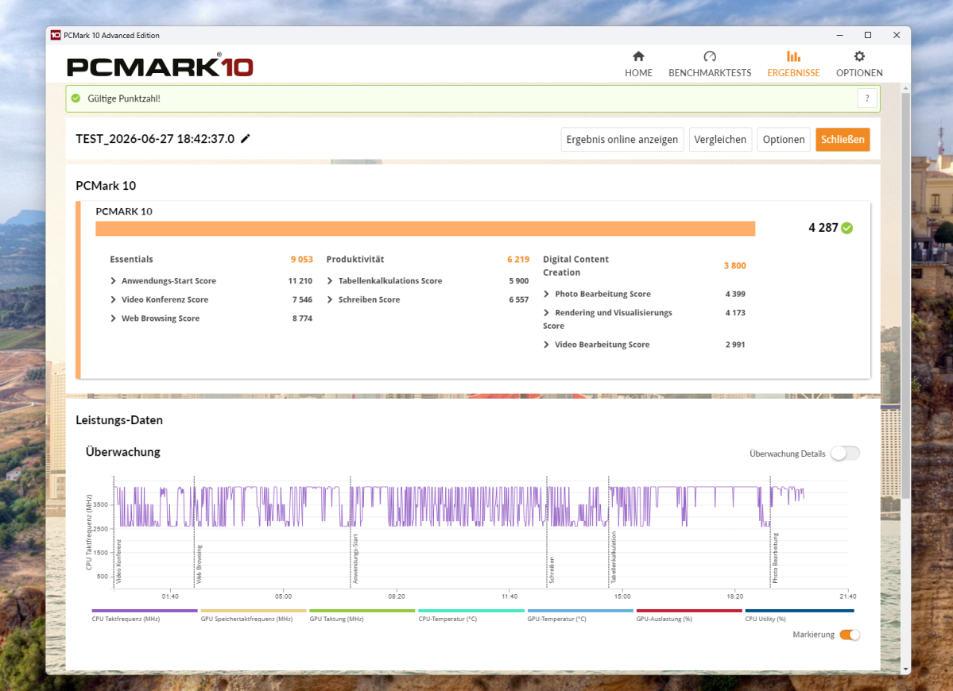This screenshot has height=691, width=953.
Task: Toggle GPU Speichertaktfrequenz legend series
Action: pos(254,615)
